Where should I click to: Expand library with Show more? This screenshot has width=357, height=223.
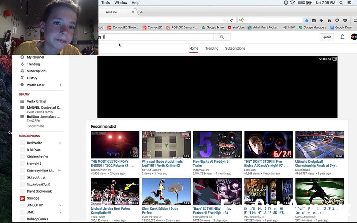tap(36, 126)
